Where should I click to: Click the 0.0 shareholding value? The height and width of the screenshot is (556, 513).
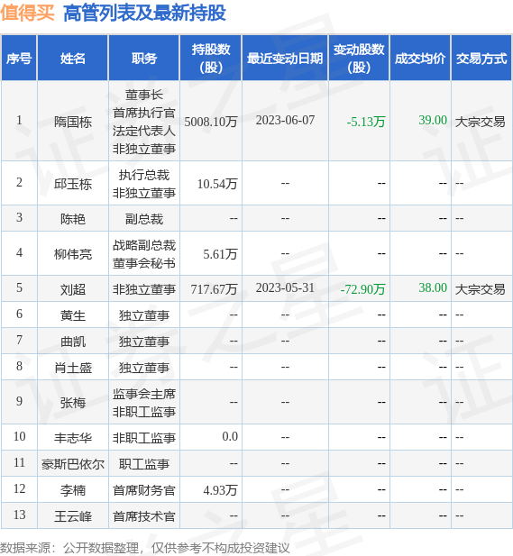[x=230, y=436]
